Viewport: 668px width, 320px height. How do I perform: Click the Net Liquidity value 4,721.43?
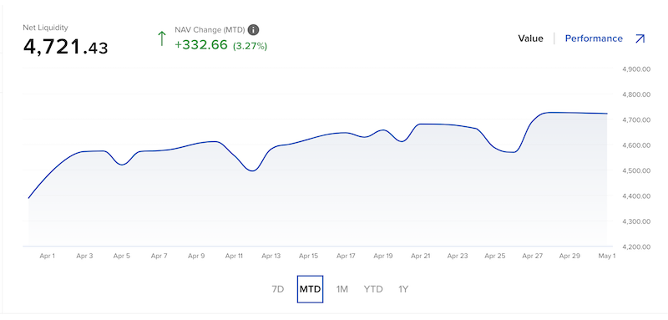click(x=66, y=47)
